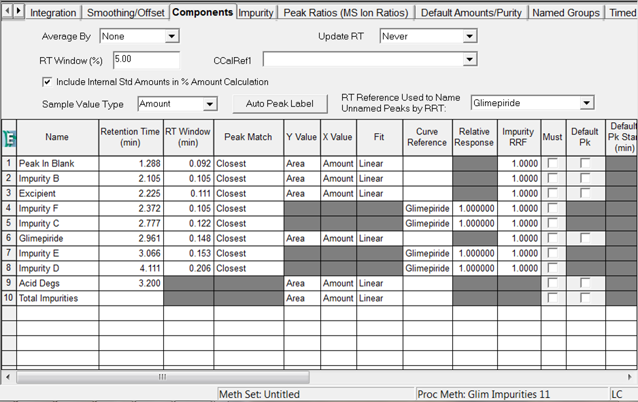This screenshot has width=638, height=402.
Task: Click the Curve Reference column header
Action: click(427, 137)
